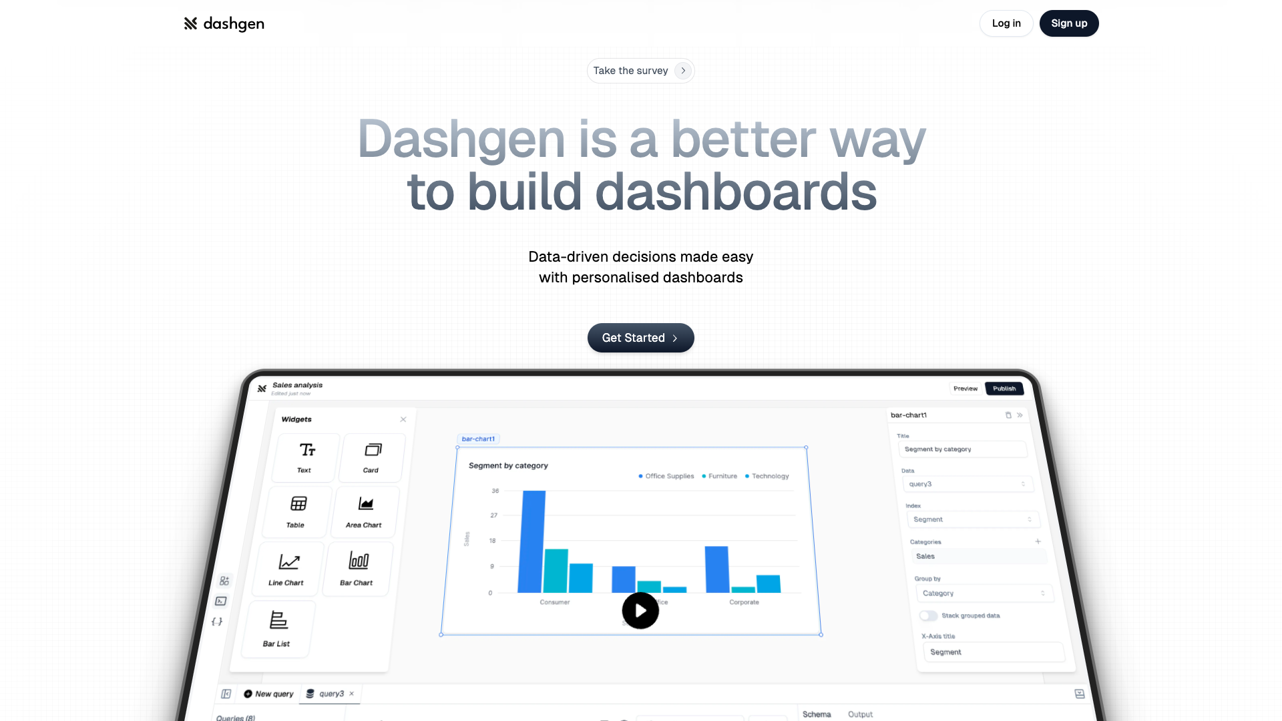Click the Preview button
This screenshot has height=721, width=1282.
click(x=966, y=389)
